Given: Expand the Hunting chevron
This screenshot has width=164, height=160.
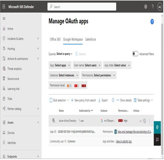Looking at the screenshot, I should 38,48.
